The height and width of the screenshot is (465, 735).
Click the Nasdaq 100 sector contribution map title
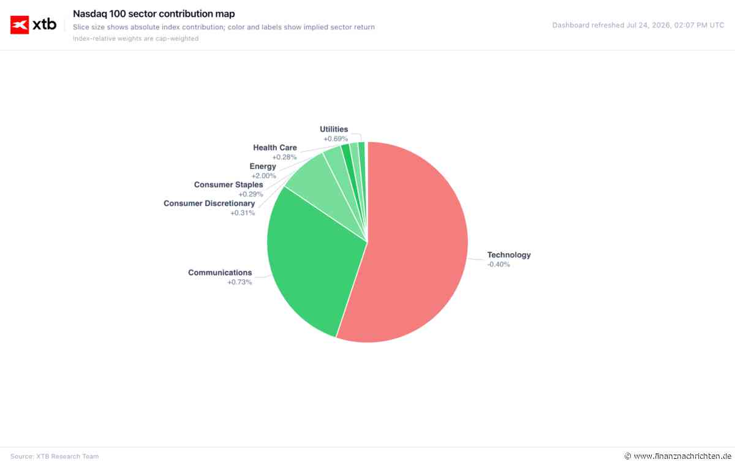(154, 13)
